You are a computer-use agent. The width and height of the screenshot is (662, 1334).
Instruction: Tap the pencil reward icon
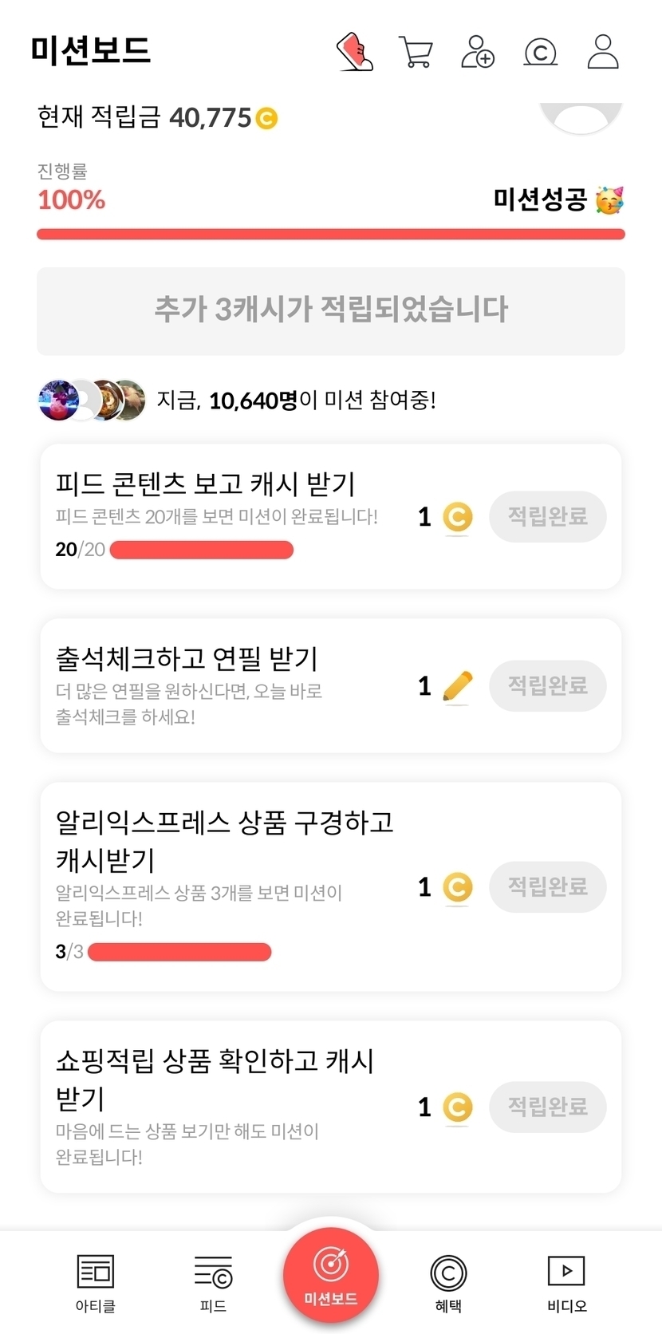[457, 686]
